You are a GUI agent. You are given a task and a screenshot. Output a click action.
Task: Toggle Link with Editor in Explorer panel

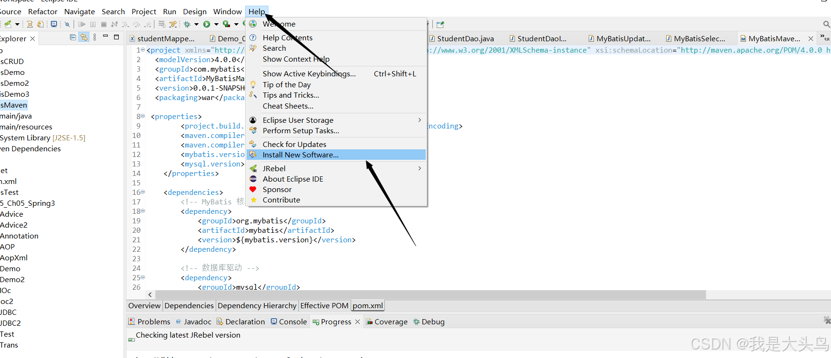[84, 37]
